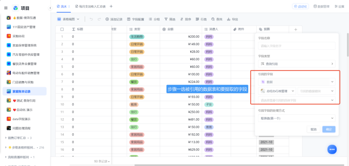Add a new sheet tab with plus
Screen dimensions: 349x166
[x=111, y=6]
